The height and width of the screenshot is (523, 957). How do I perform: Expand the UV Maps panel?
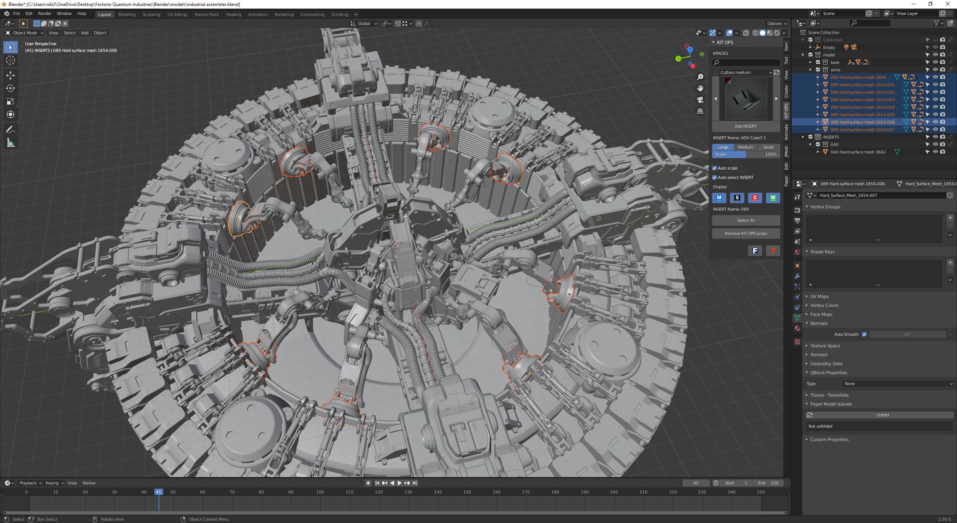819,297
